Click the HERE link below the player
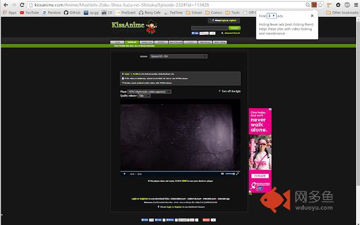360x225 pixels. click(x=184, y=181)
